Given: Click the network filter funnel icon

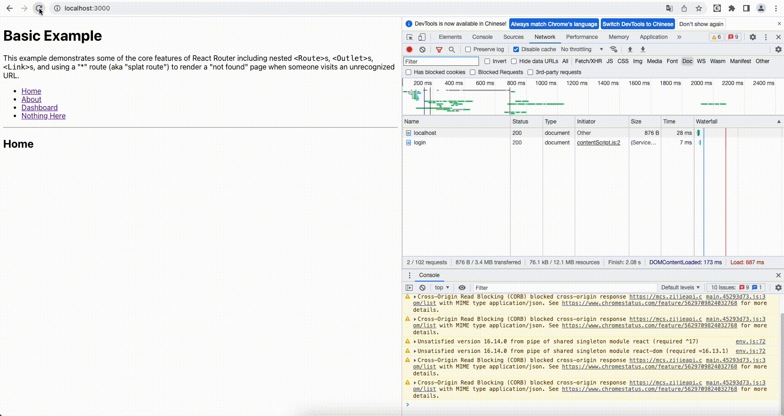Looking at the screenshot, I should pos(439,49).
